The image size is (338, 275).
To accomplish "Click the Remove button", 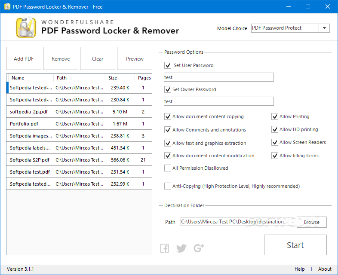I will (61, 58).
